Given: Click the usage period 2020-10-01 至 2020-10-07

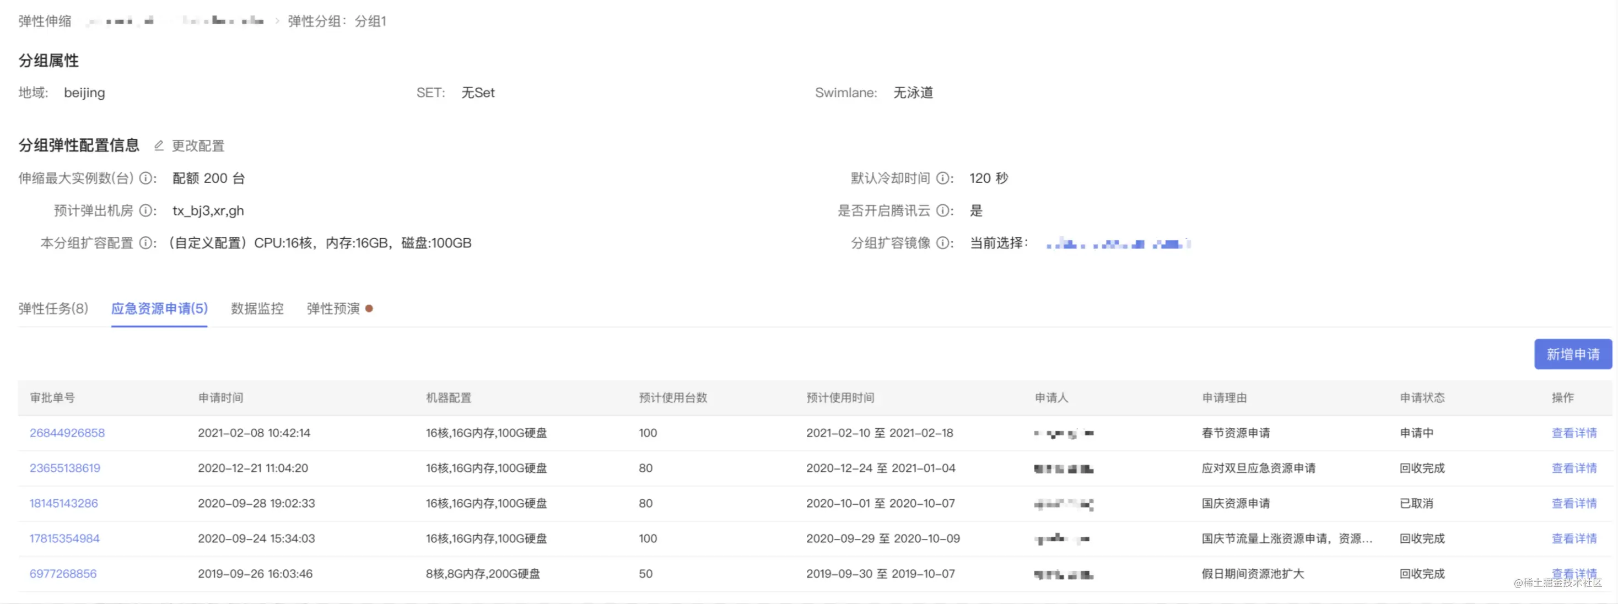Looking at the screenshot, I should [881, 504].
